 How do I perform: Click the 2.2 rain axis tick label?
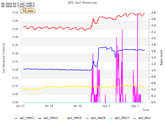tap(153, 32)
